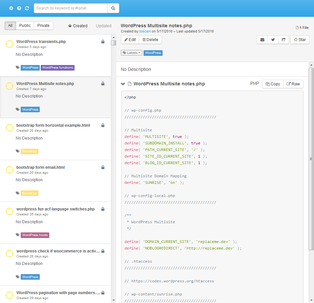The image size is (314, 303).
Task: Click gist list scrollbar down arrow
Action: [x=114, y=300]
